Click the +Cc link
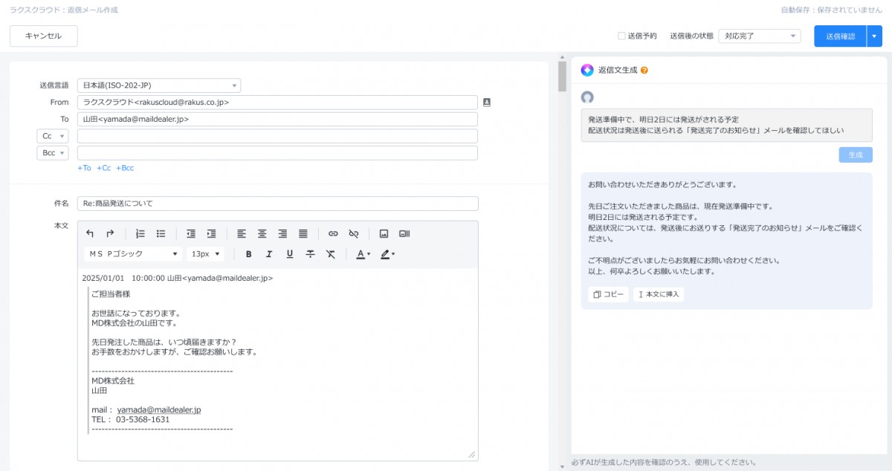Image resolution: width=892 pixels, height=471 pixels. pyautogui.click(x=103, y=168)
